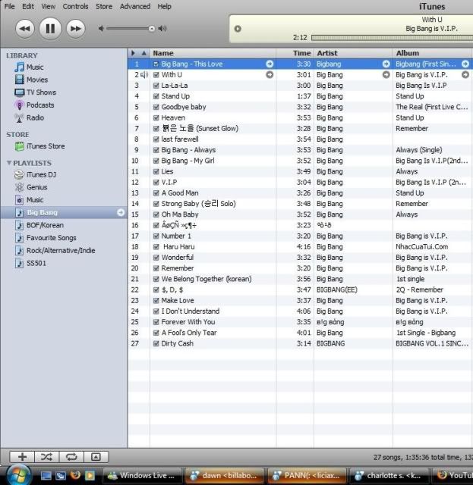Toggle checkbox for Dirty Cash
Image resolution: width=473 pixels, height=485 pixels.
tap(156, 343)
